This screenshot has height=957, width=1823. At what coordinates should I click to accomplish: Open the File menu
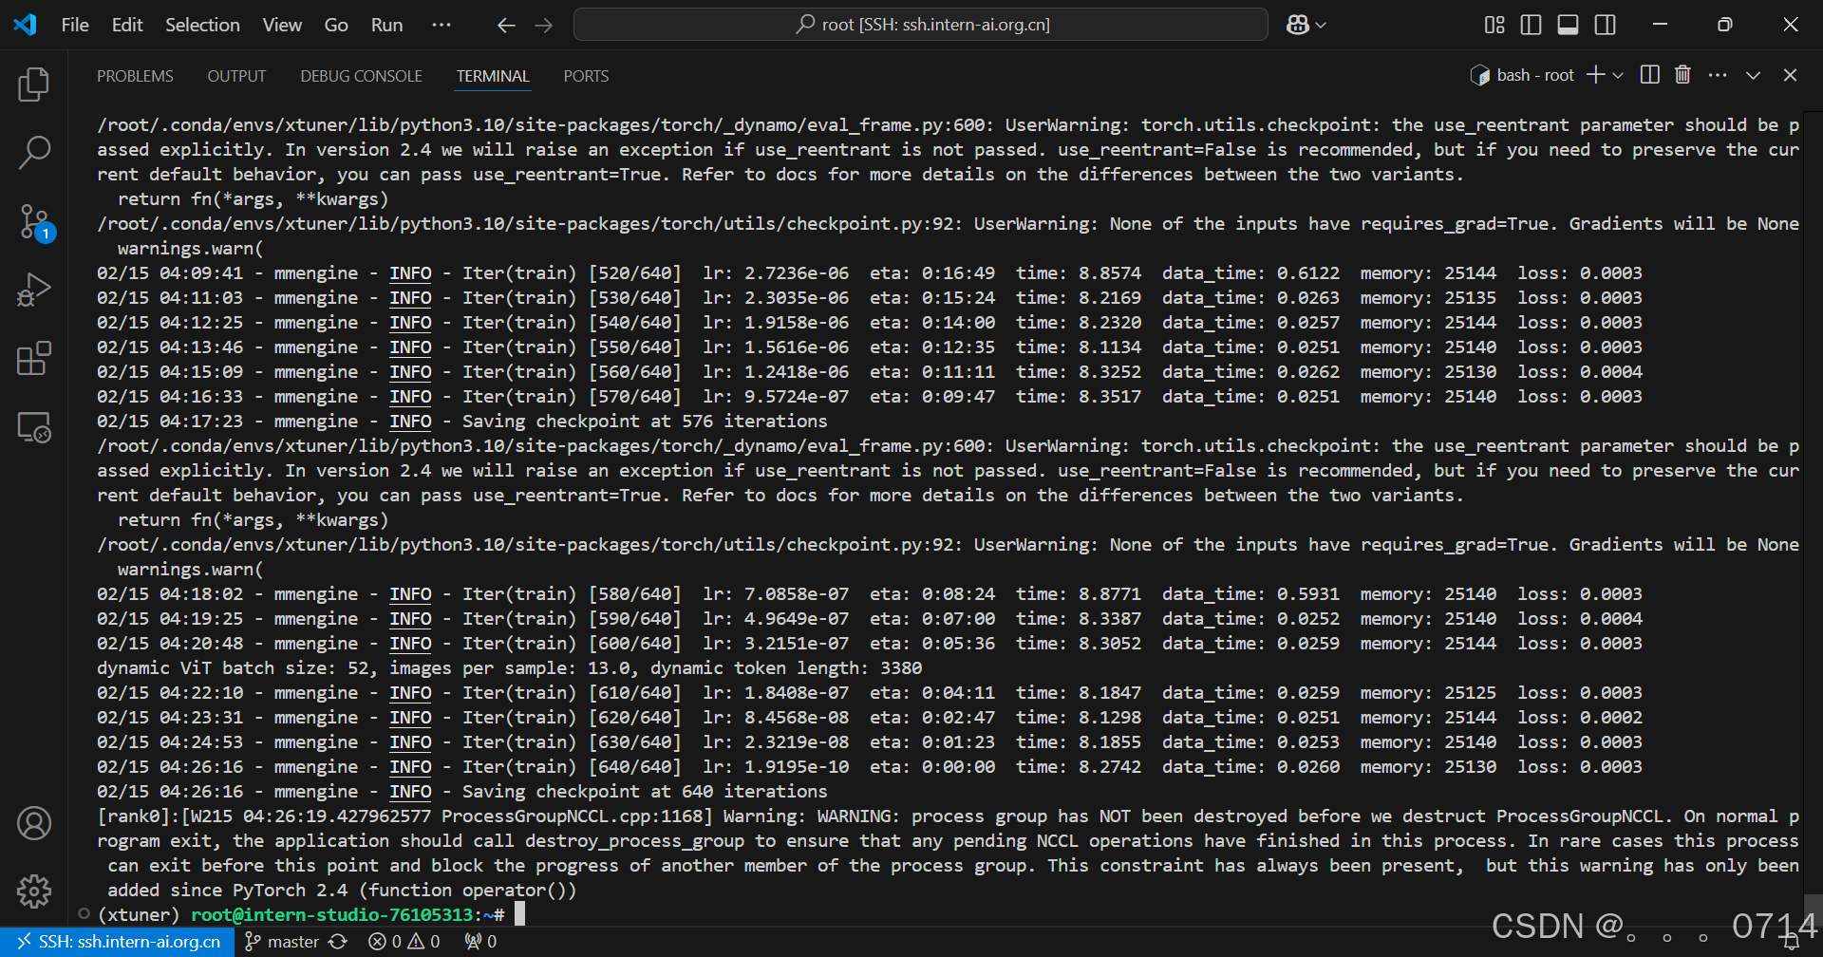coord(75,26)
